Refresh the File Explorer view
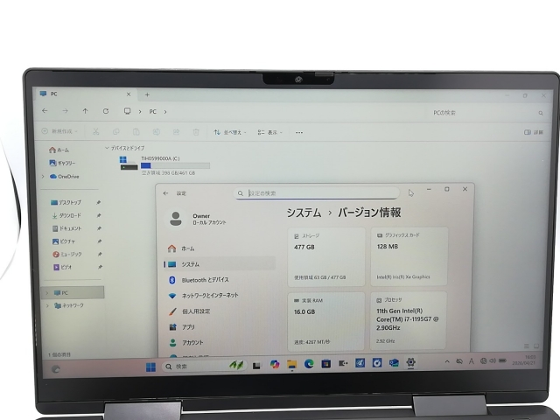 coord(106,111)
